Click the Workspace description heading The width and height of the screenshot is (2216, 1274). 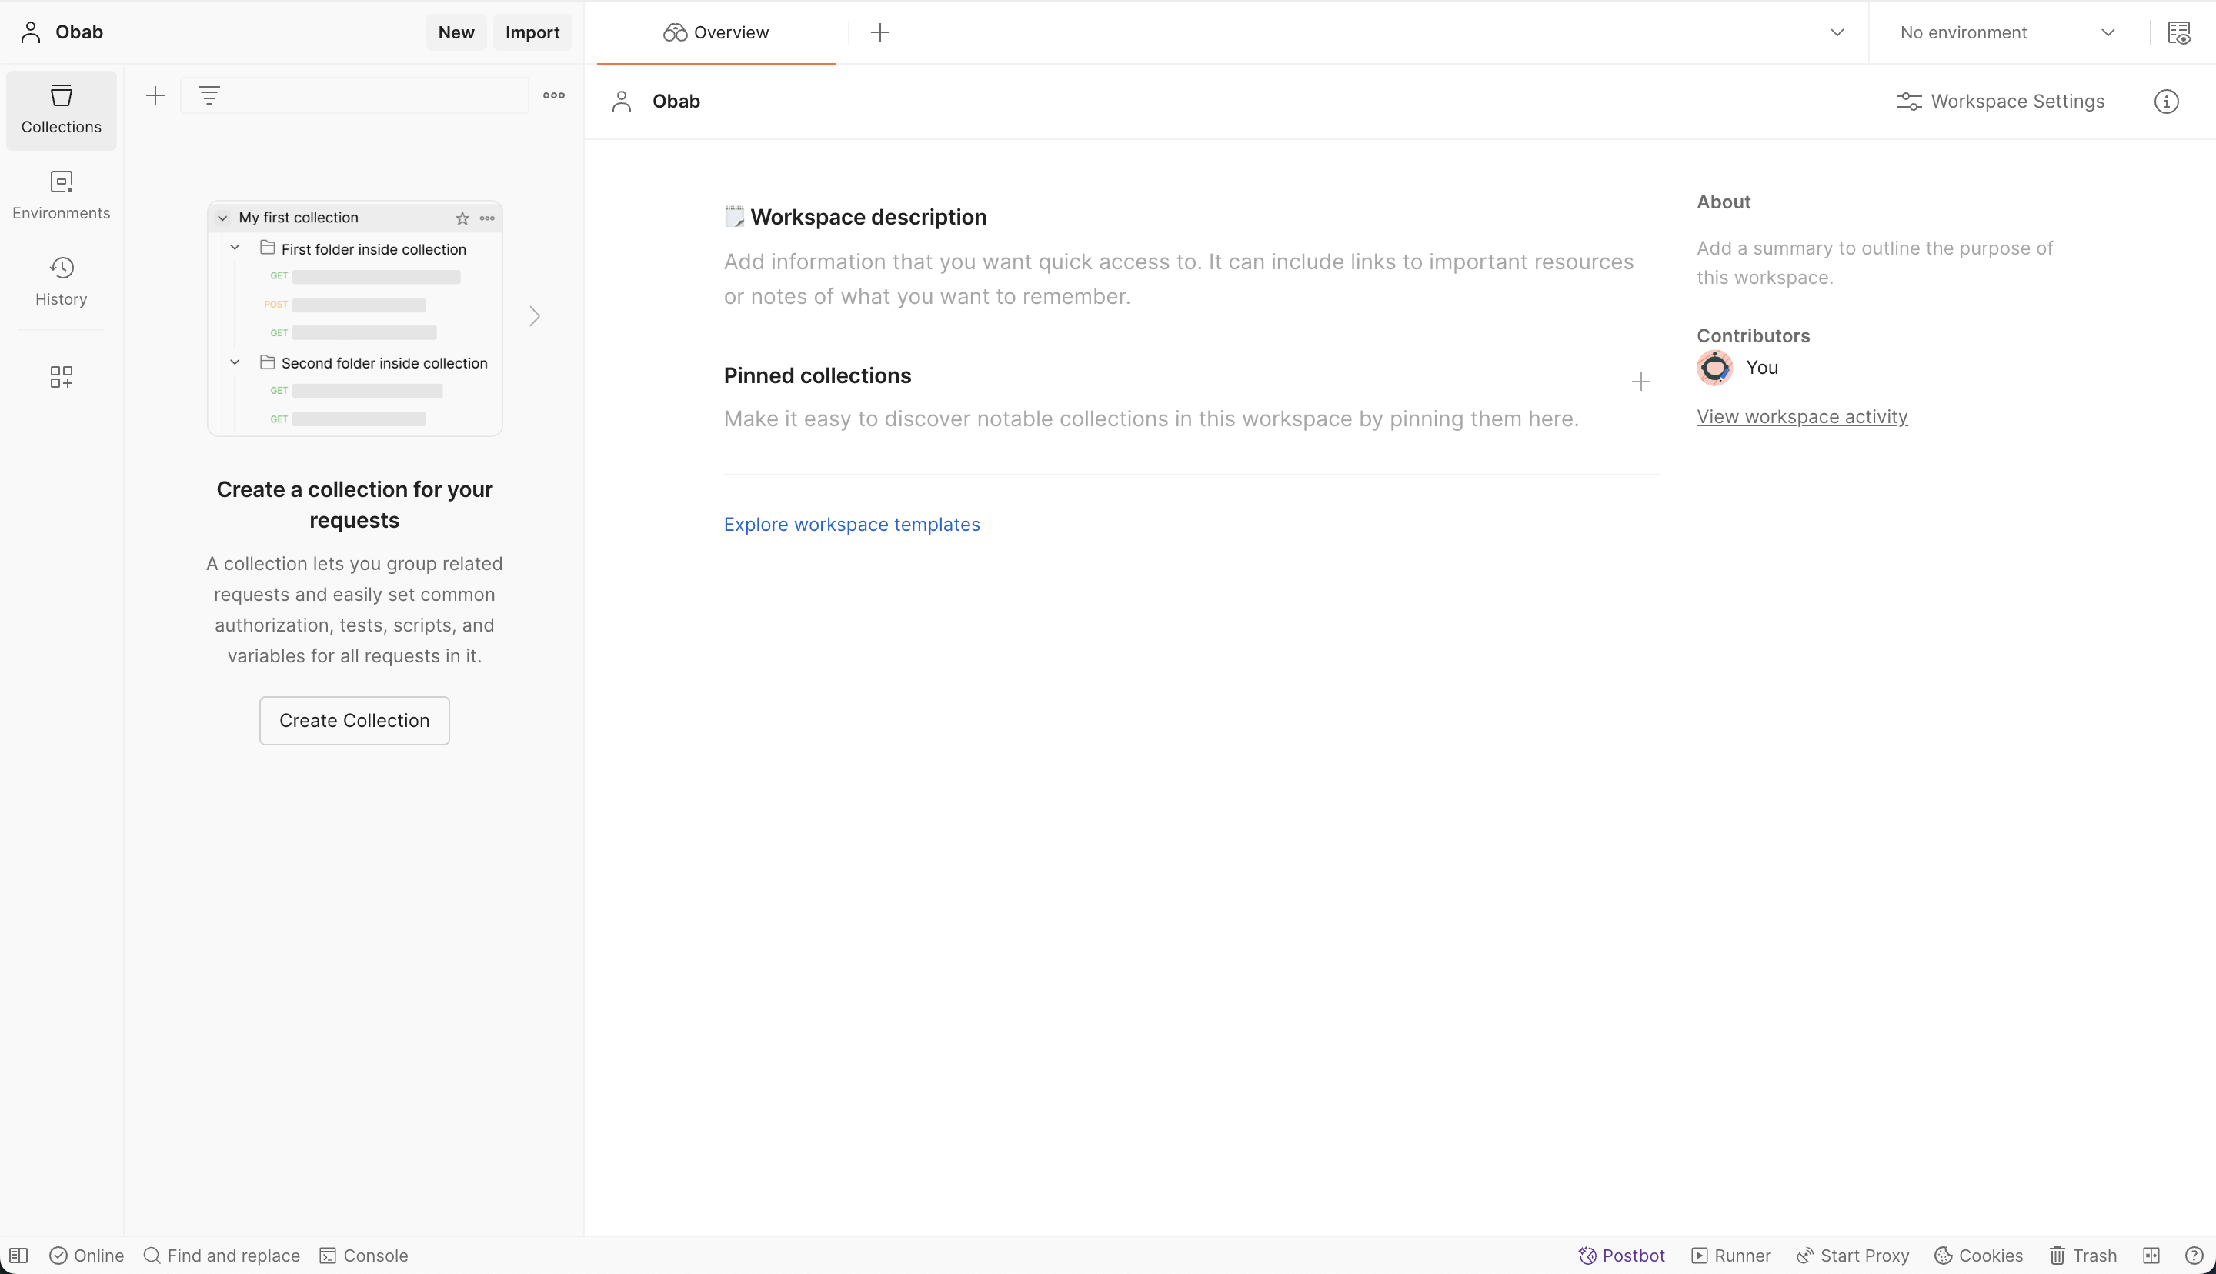(x=868, y=217)
